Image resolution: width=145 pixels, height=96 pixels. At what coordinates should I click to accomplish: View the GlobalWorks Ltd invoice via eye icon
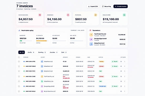pyautogui.click(x=121, y=81)
